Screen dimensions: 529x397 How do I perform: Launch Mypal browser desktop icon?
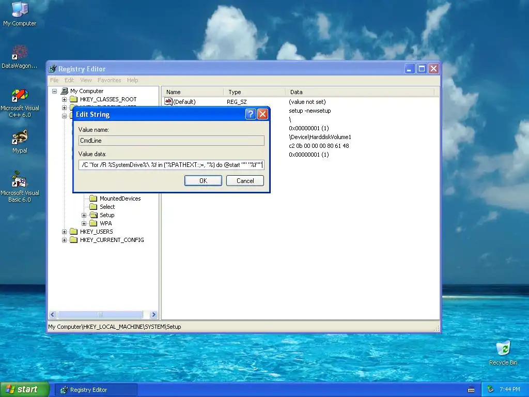tap(20, 141)
